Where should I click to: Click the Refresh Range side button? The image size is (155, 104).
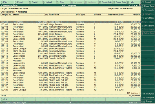[x=148, y=33]
